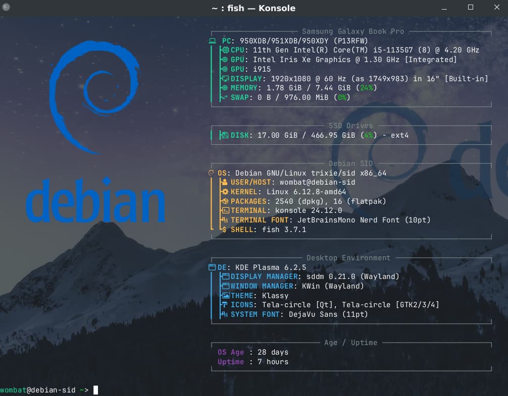Click the filesystem text 'ext4'
Screen dimensions: 508x396
pyautogui.click(x=399, y=135)
